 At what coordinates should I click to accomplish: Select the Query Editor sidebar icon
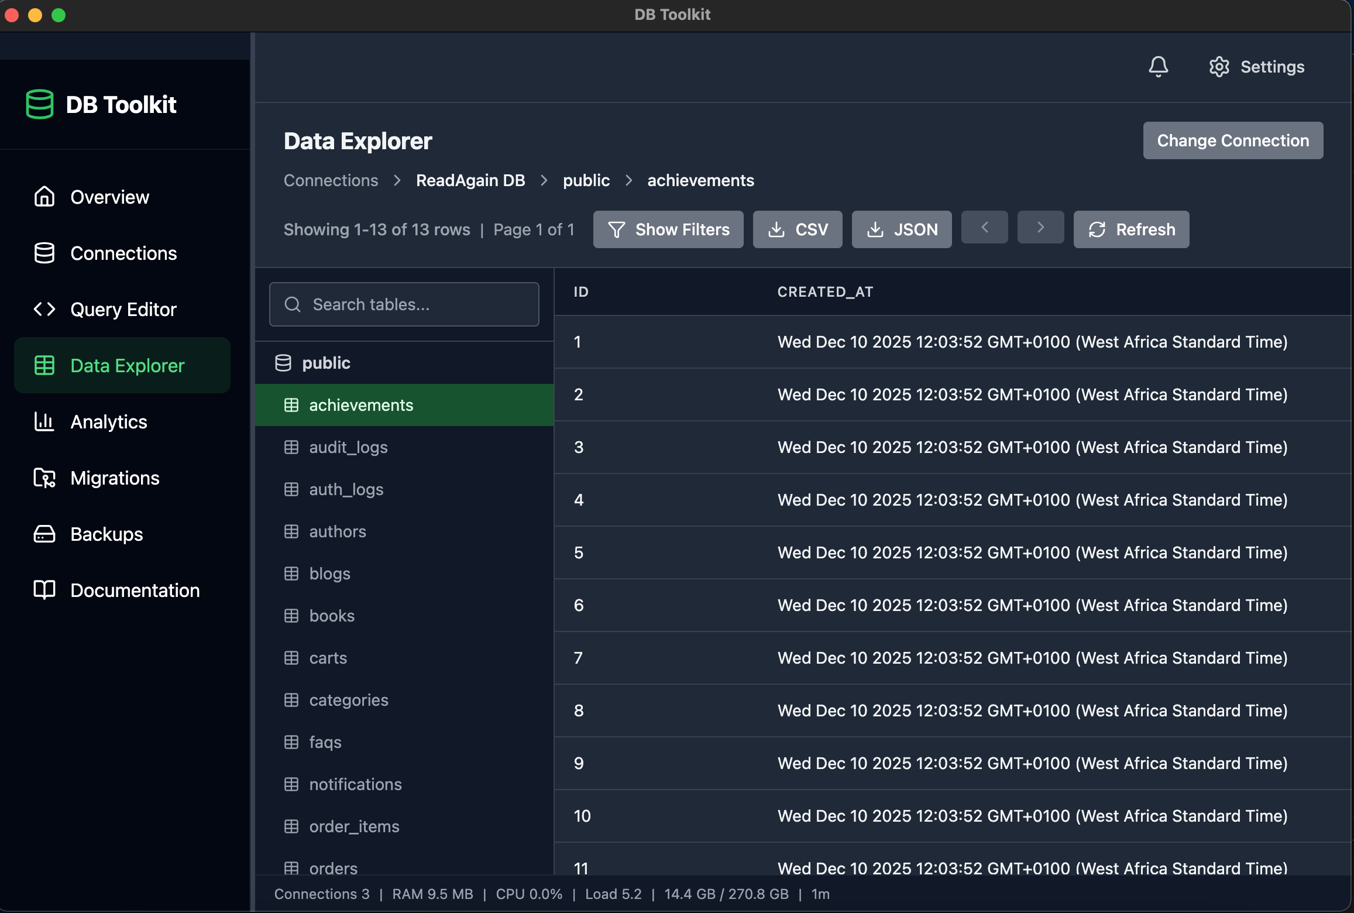[x=44, y=309]
